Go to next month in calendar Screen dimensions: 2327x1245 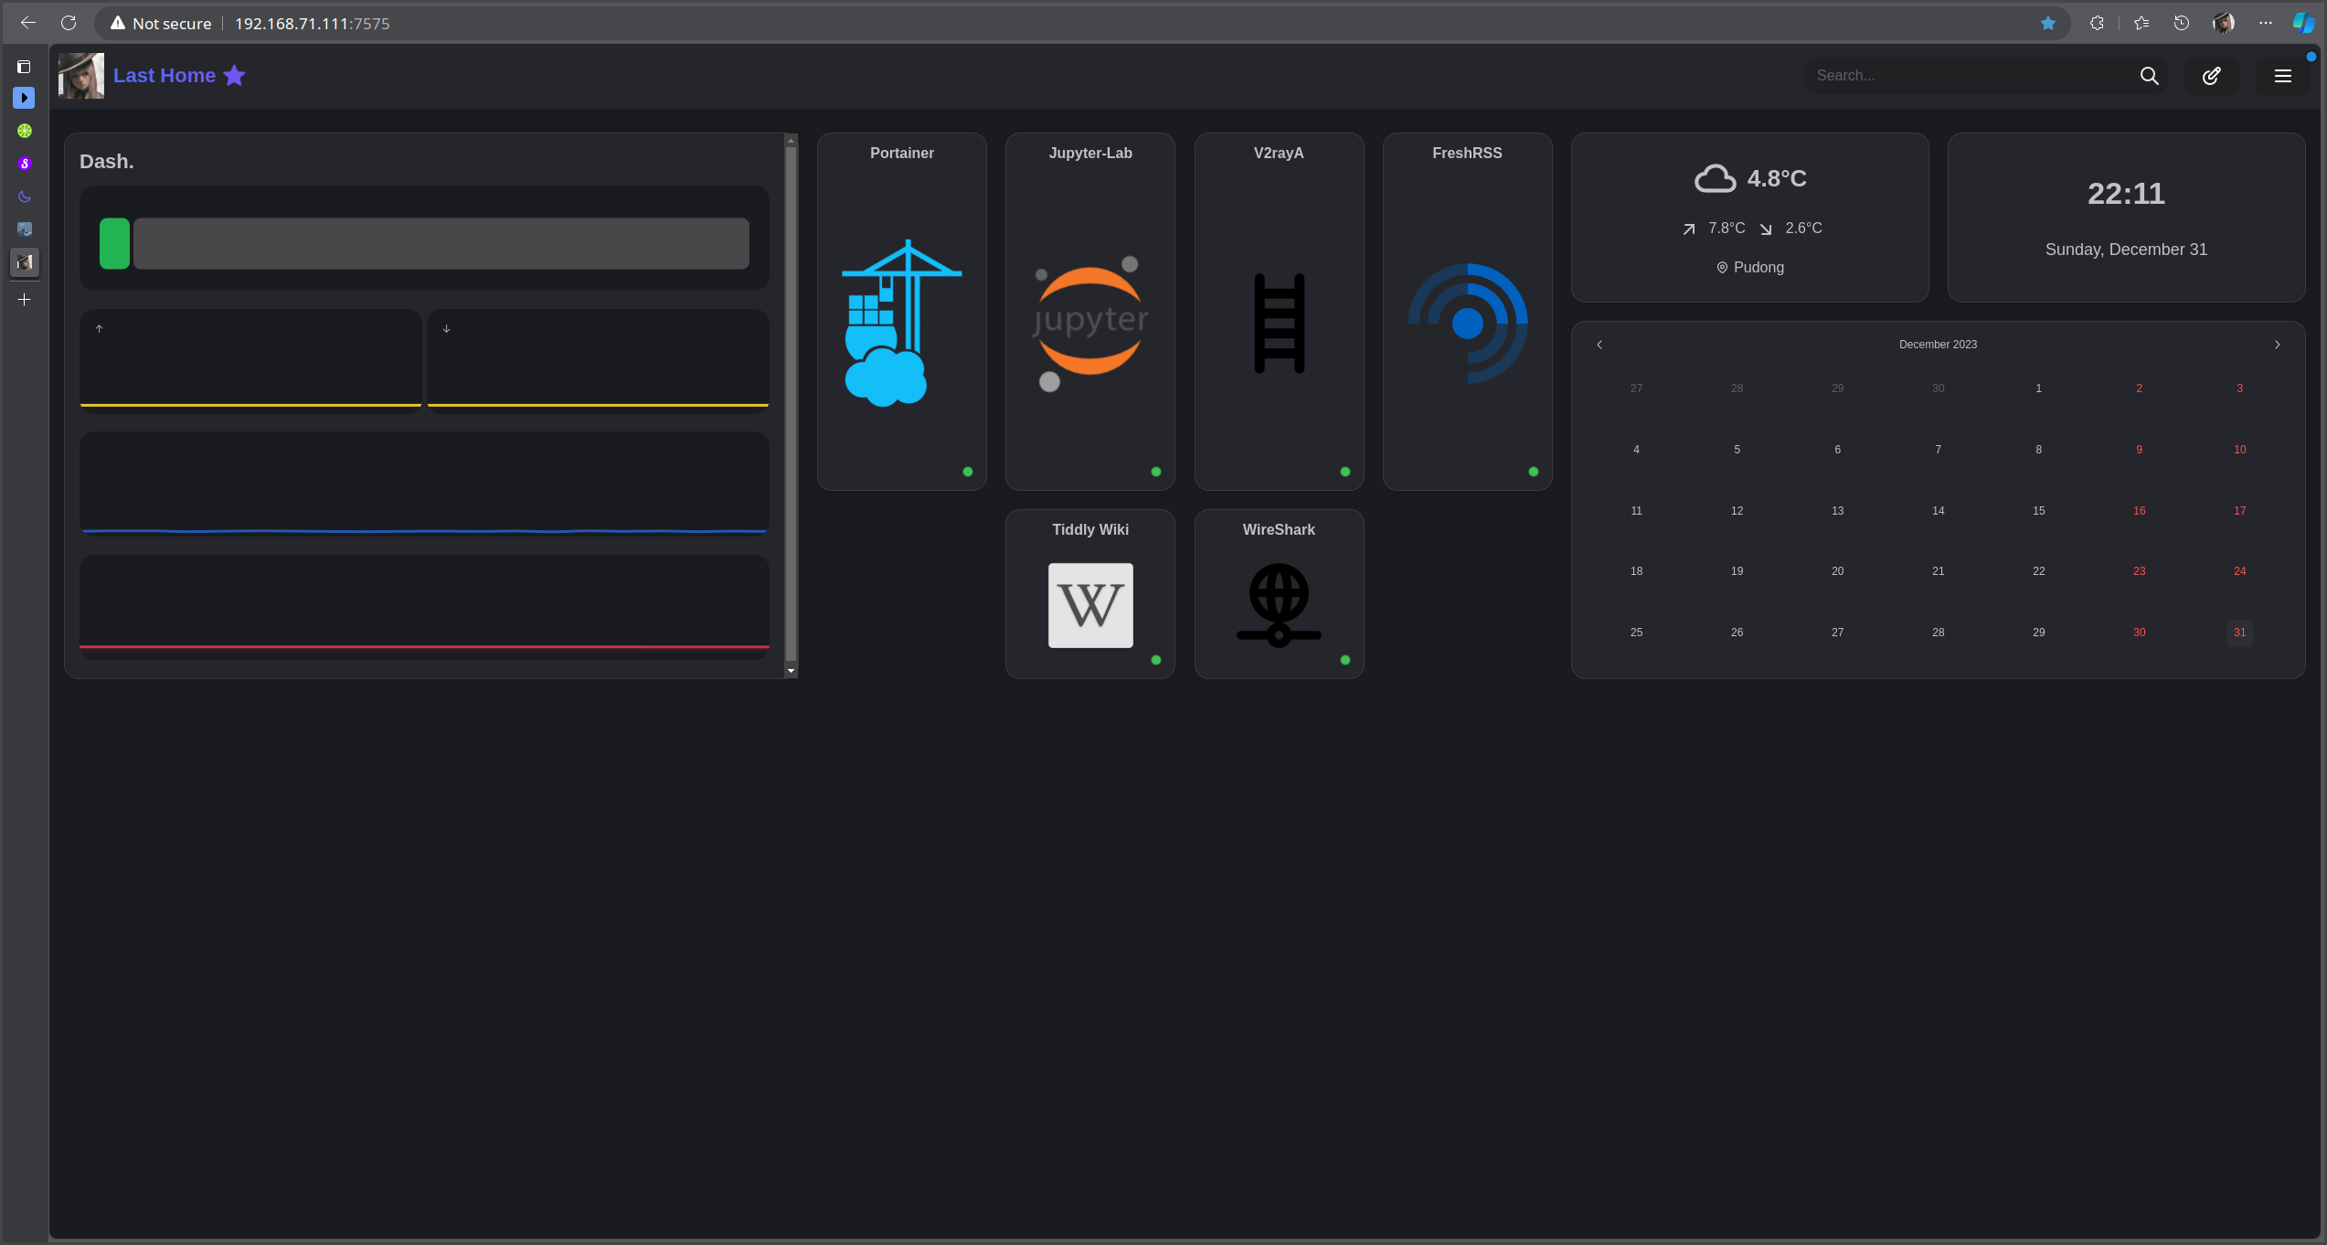[2277, 345]
